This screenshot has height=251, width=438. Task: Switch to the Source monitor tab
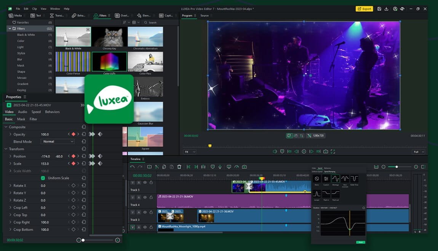pos(205,16)
